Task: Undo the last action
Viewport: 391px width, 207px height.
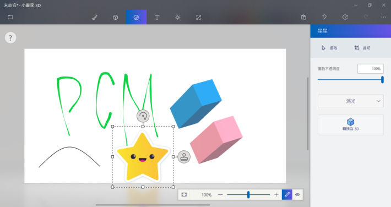Action: [x=324, y=17]
